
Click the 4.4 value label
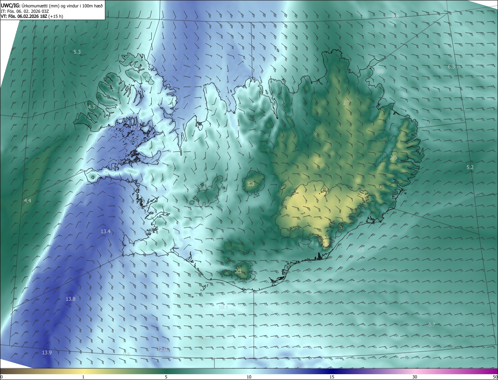pos(27,200)
